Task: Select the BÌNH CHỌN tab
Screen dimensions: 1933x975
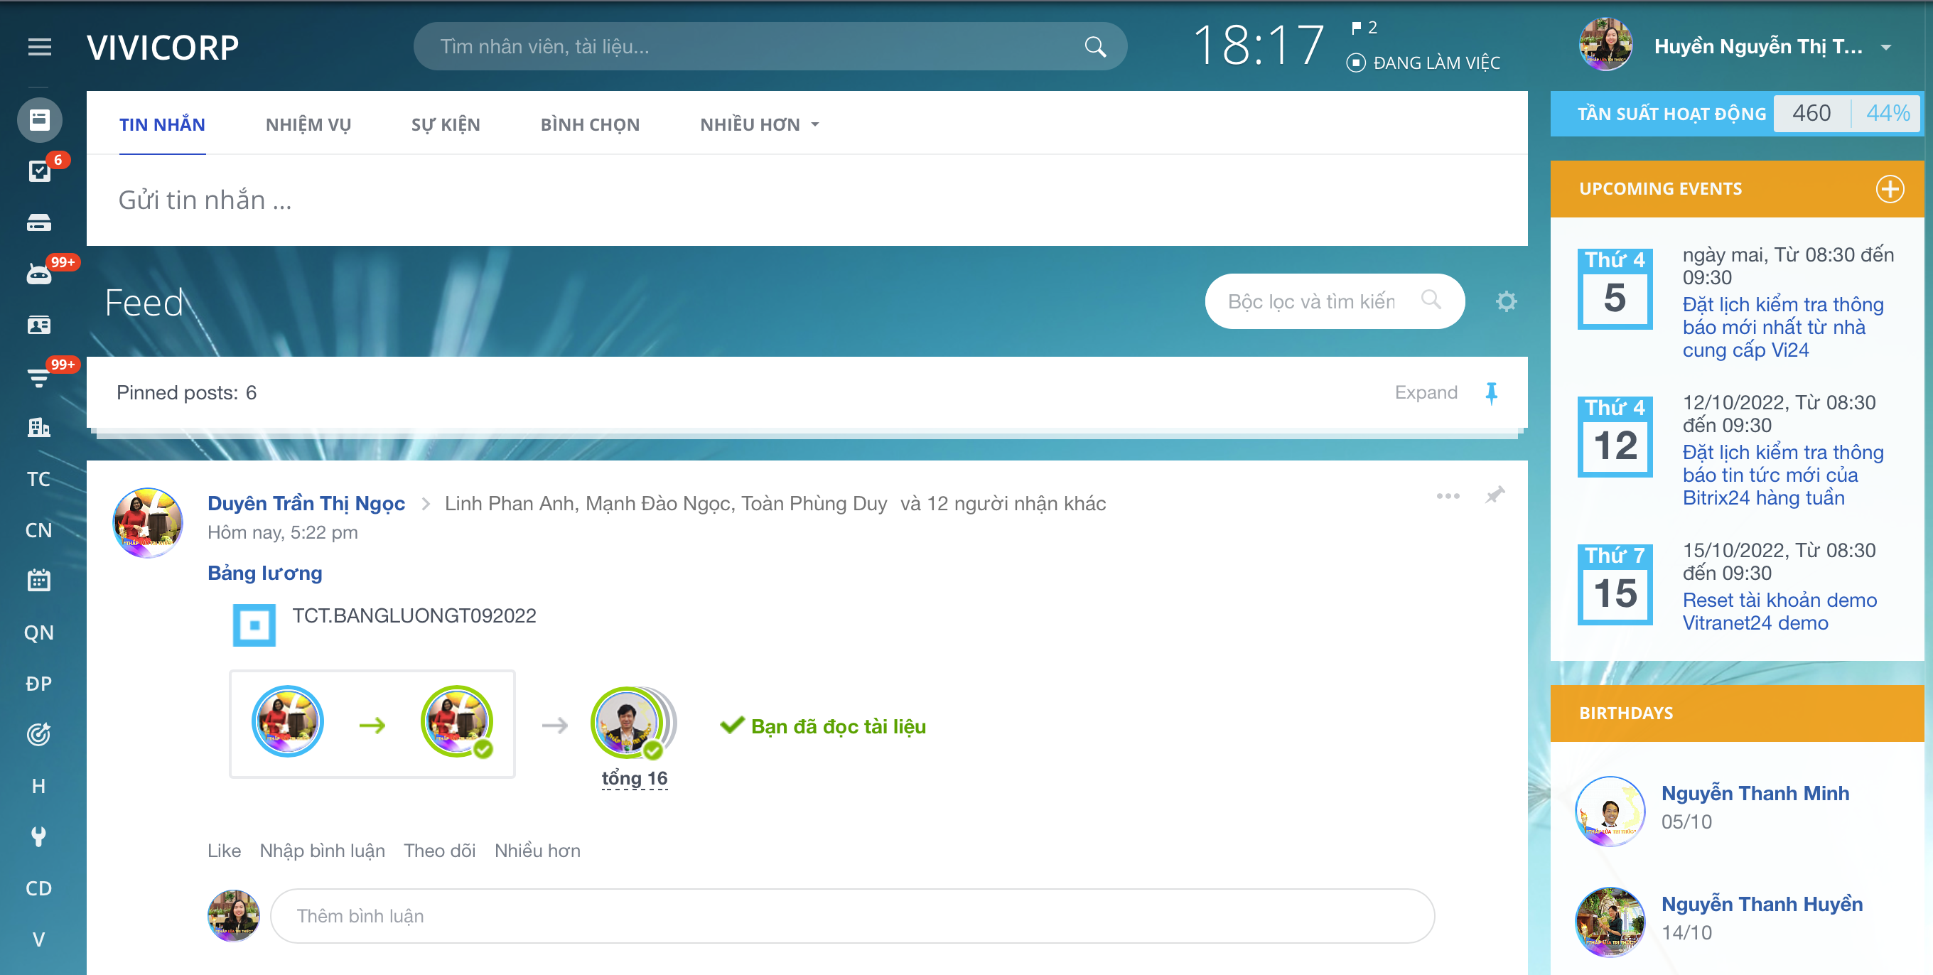Action: [x=590, y=124]
